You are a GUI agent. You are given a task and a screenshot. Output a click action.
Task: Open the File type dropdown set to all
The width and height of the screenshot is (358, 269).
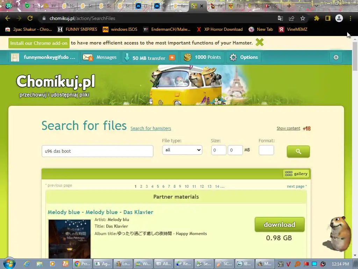(182, 150)
